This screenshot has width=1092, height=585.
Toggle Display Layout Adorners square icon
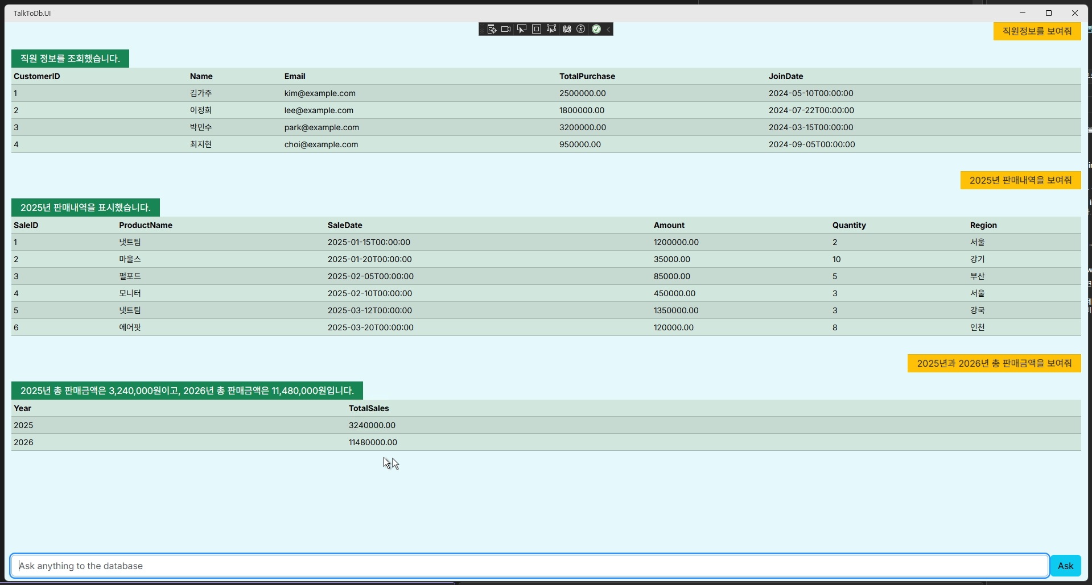point(536,29)
